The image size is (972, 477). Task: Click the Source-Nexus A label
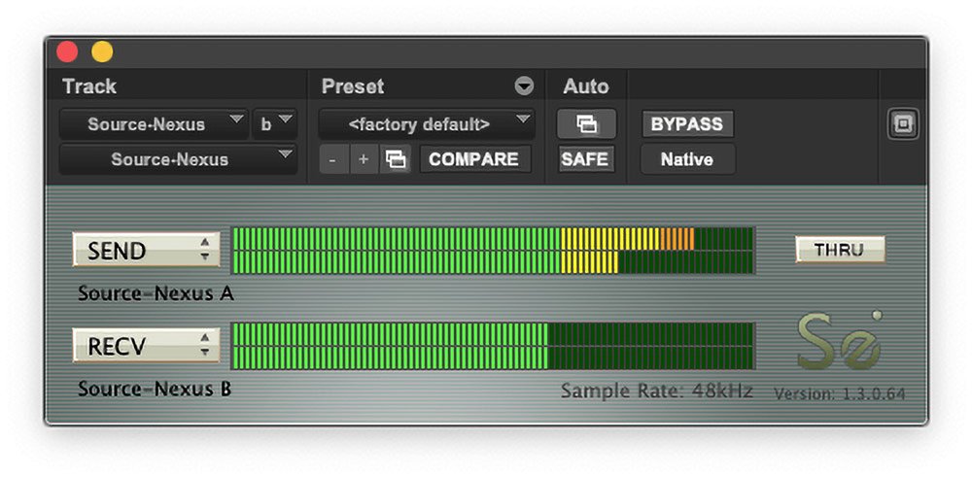point(156,293)
